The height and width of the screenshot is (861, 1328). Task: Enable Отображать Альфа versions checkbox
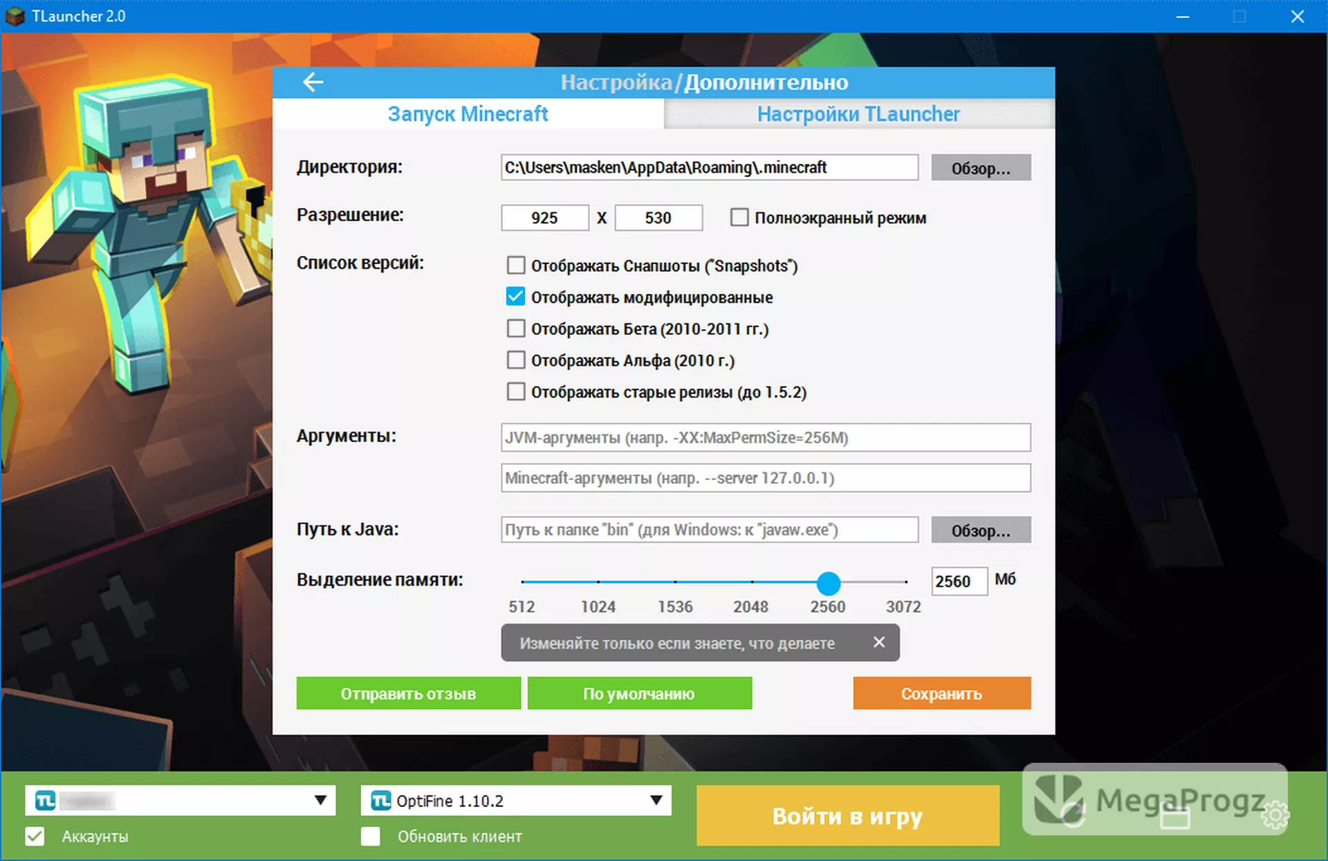click(x=516, y=360)
